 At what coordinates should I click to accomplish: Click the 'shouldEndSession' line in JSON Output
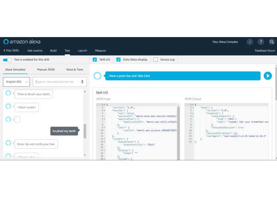click(x=228, y=127)
